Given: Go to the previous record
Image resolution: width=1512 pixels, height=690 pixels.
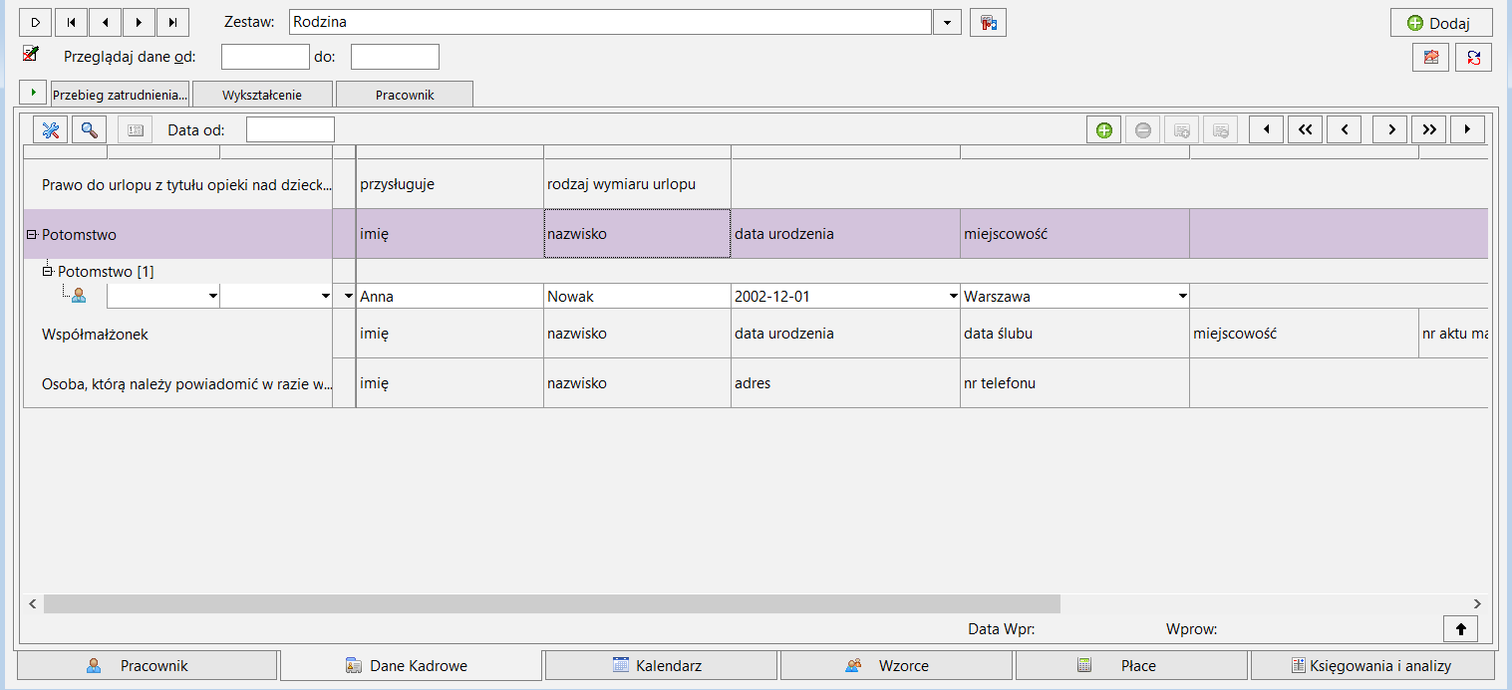Looking at the screenshot, I should click(x=105, y=22).
